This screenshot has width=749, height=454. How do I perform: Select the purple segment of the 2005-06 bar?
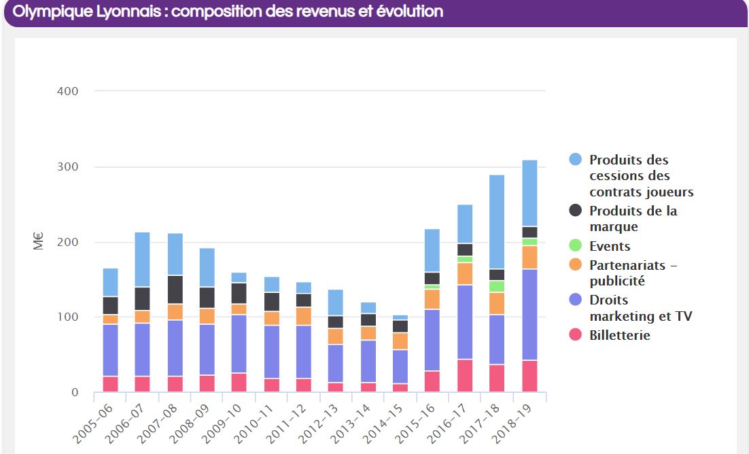coord(110,350)
